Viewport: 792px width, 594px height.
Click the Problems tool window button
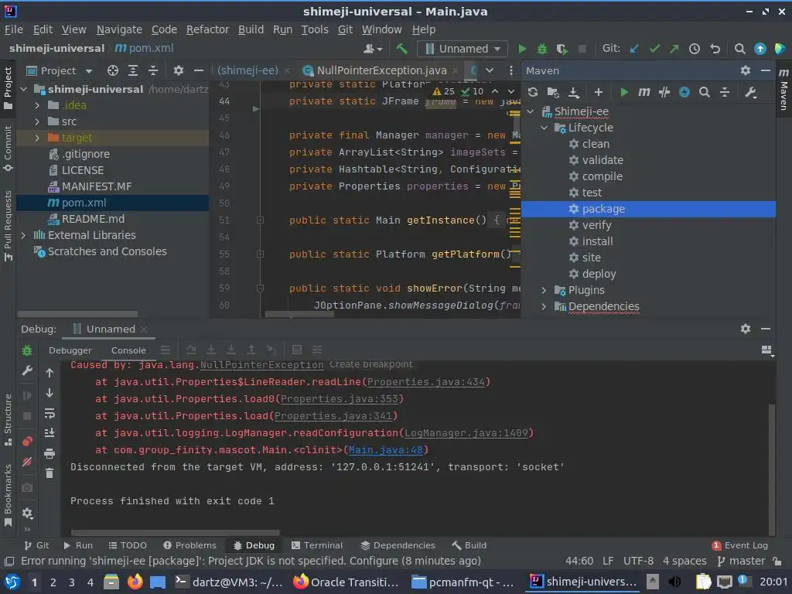pyautogui.click(x=190, y=545)
